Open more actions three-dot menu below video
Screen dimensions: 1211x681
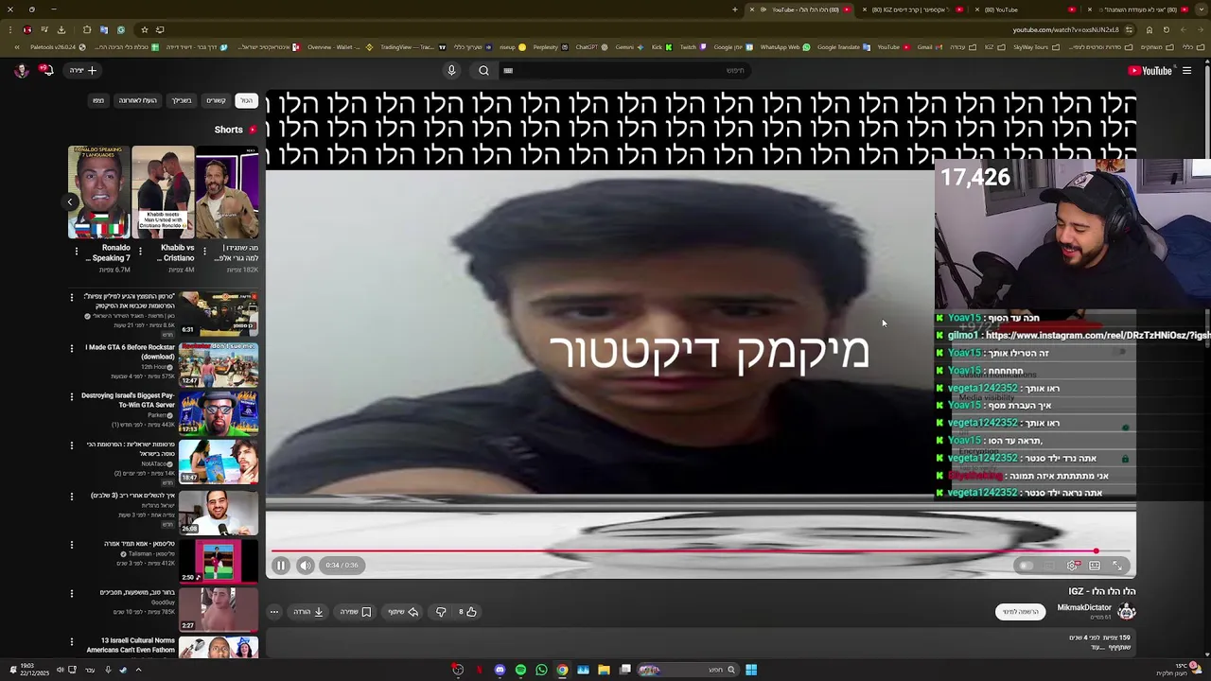274,612
